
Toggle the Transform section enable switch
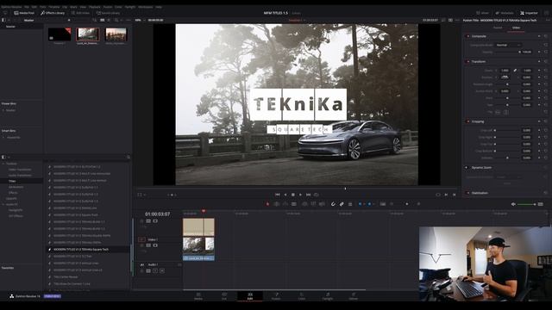[467, 61]
